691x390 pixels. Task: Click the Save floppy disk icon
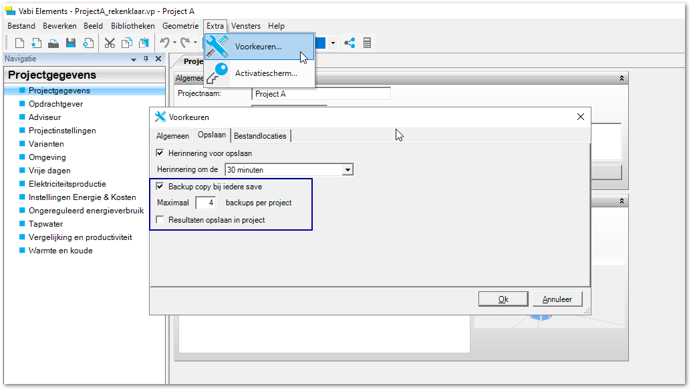tap(70, 43)
